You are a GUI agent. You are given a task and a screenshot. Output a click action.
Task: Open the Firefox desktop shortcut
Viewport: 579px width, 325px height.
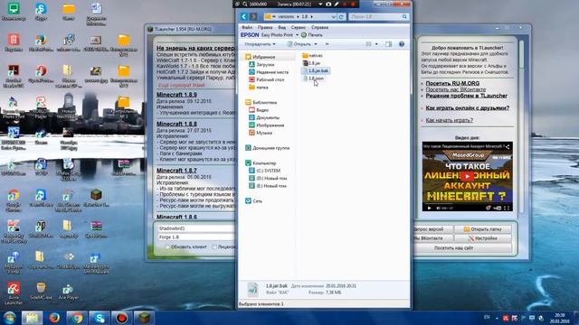tap(41, 42)
